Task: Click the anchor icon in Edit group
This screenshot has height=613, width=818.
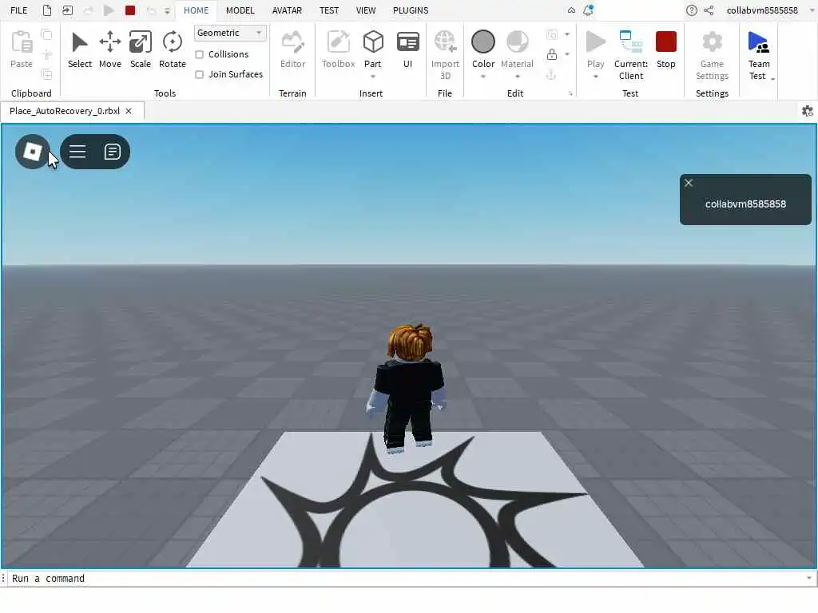Action: tap(551, 75)
